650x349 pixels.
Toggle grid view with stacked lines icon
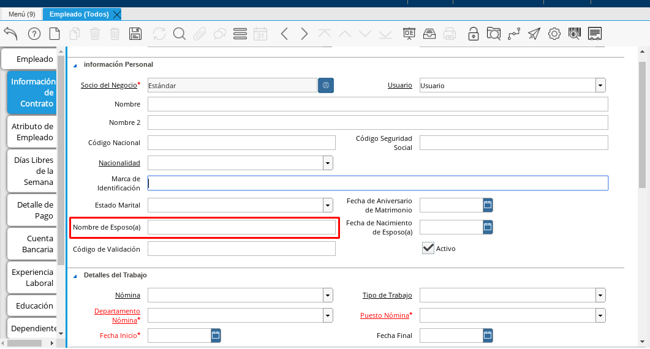[x=240, y=34]
